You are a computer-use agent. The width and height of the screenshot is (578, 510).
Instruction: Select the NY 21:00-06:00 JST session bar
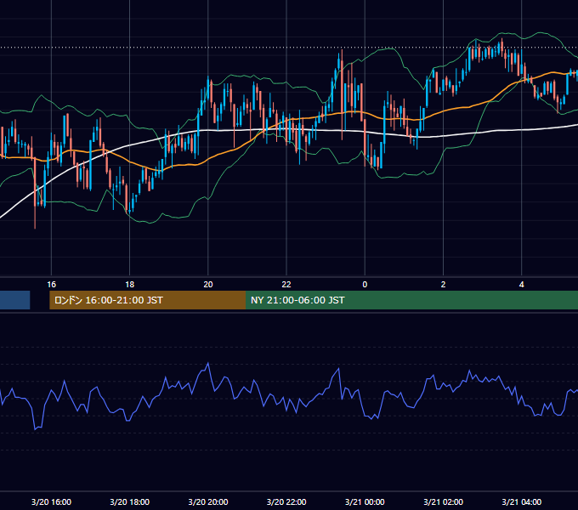411,300
